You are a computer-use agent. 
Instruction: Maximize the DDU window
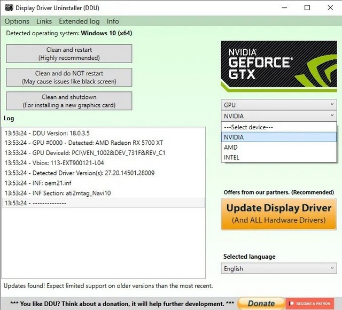click(x=307, y=7)
